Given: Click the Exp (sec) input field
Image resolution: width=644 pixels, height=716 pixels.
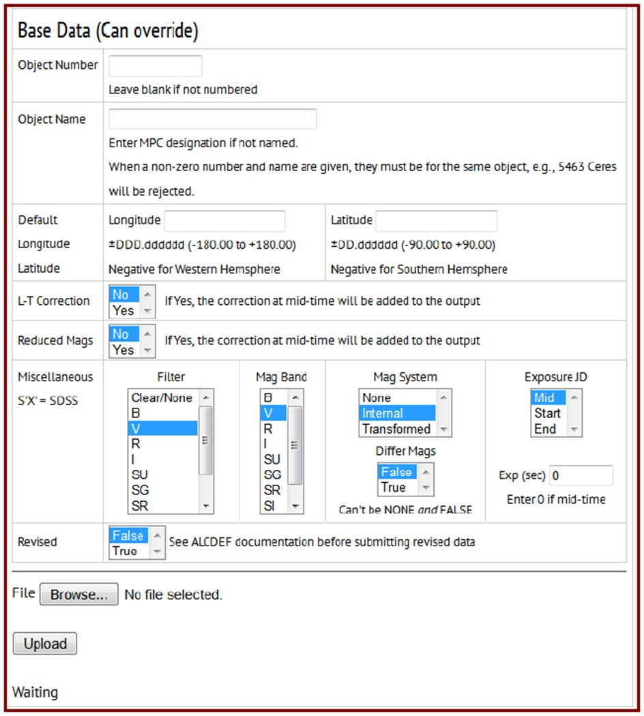Looking at the screenshot, I should coord(581,475).
